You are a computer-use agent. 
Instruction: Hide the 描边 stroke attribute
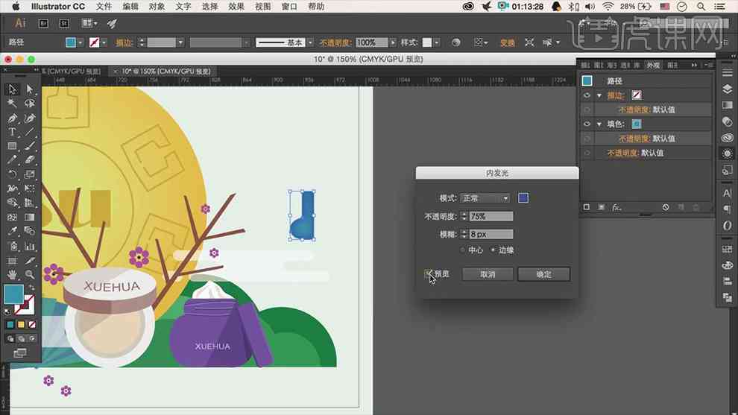pos(587,95)
